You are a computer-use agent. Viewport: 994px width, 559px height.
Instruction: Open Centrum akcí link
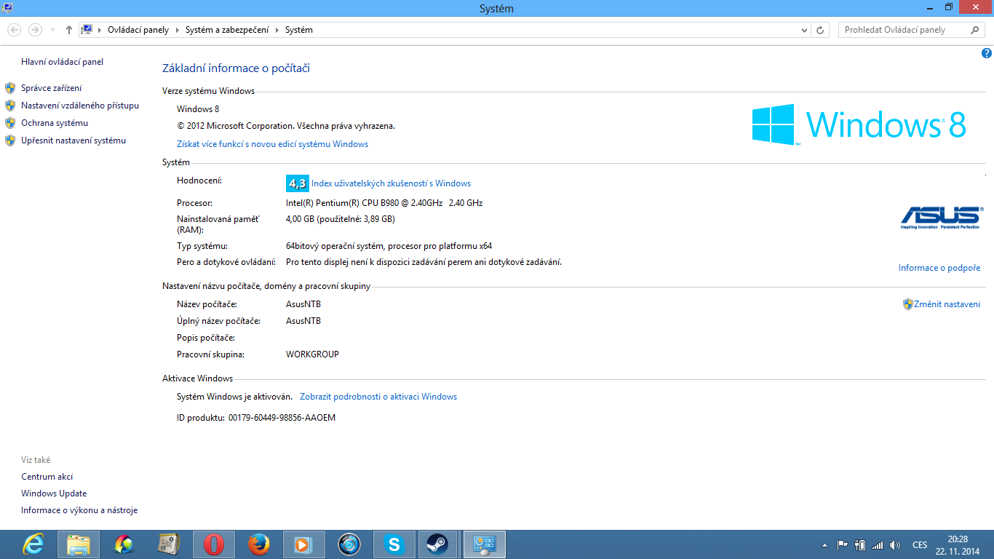pyautogui.click(x=47, y=477)
